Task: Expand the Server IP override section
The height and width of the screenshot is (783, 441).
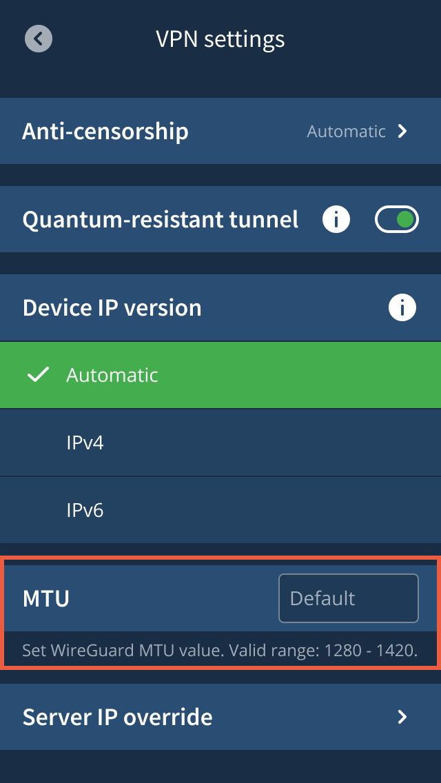Action: 220,717
